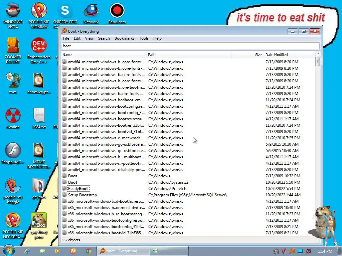
Task: Click the orange taskbar icon left of Chrome
Action: [x=73, y=251]
